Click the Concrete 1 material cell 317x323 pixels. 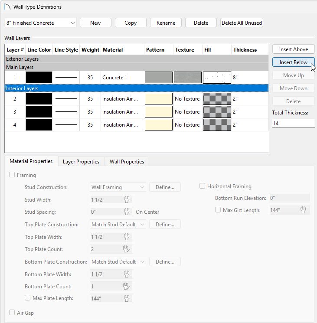(x=122, y=78)
